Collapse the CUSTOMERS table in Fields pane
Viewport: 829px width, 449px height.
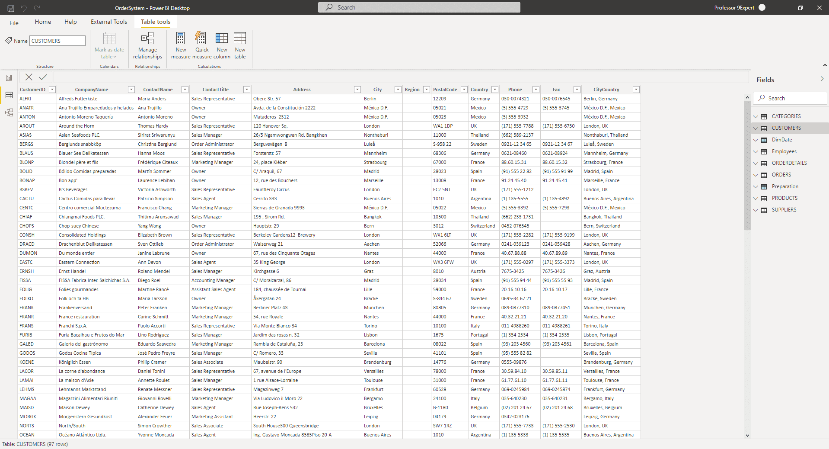756,128
